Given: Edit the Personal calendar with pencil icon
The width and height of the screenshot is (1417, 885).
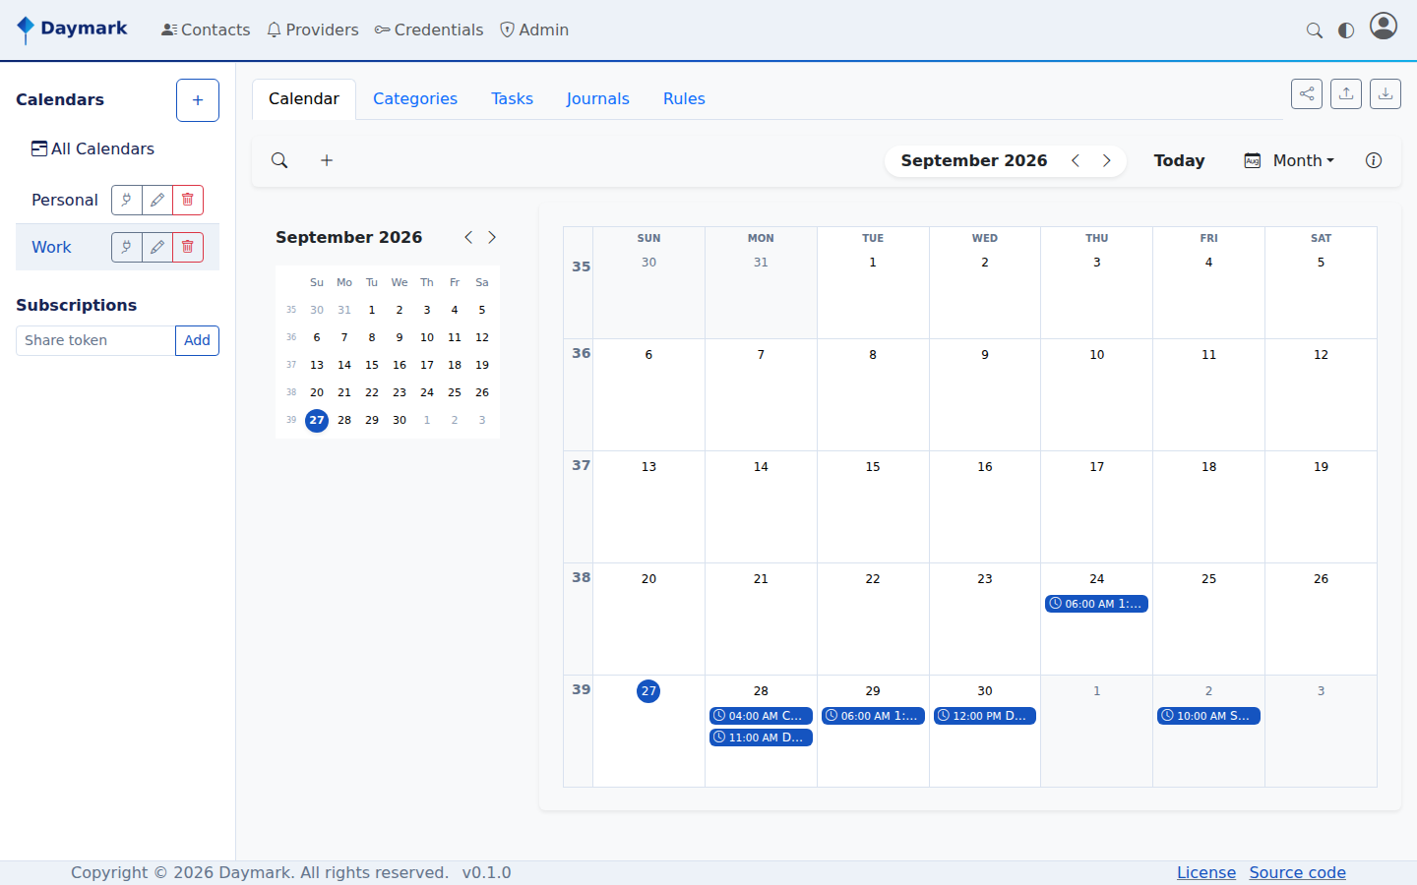Looking at the screenshot, I should [157, 200].
